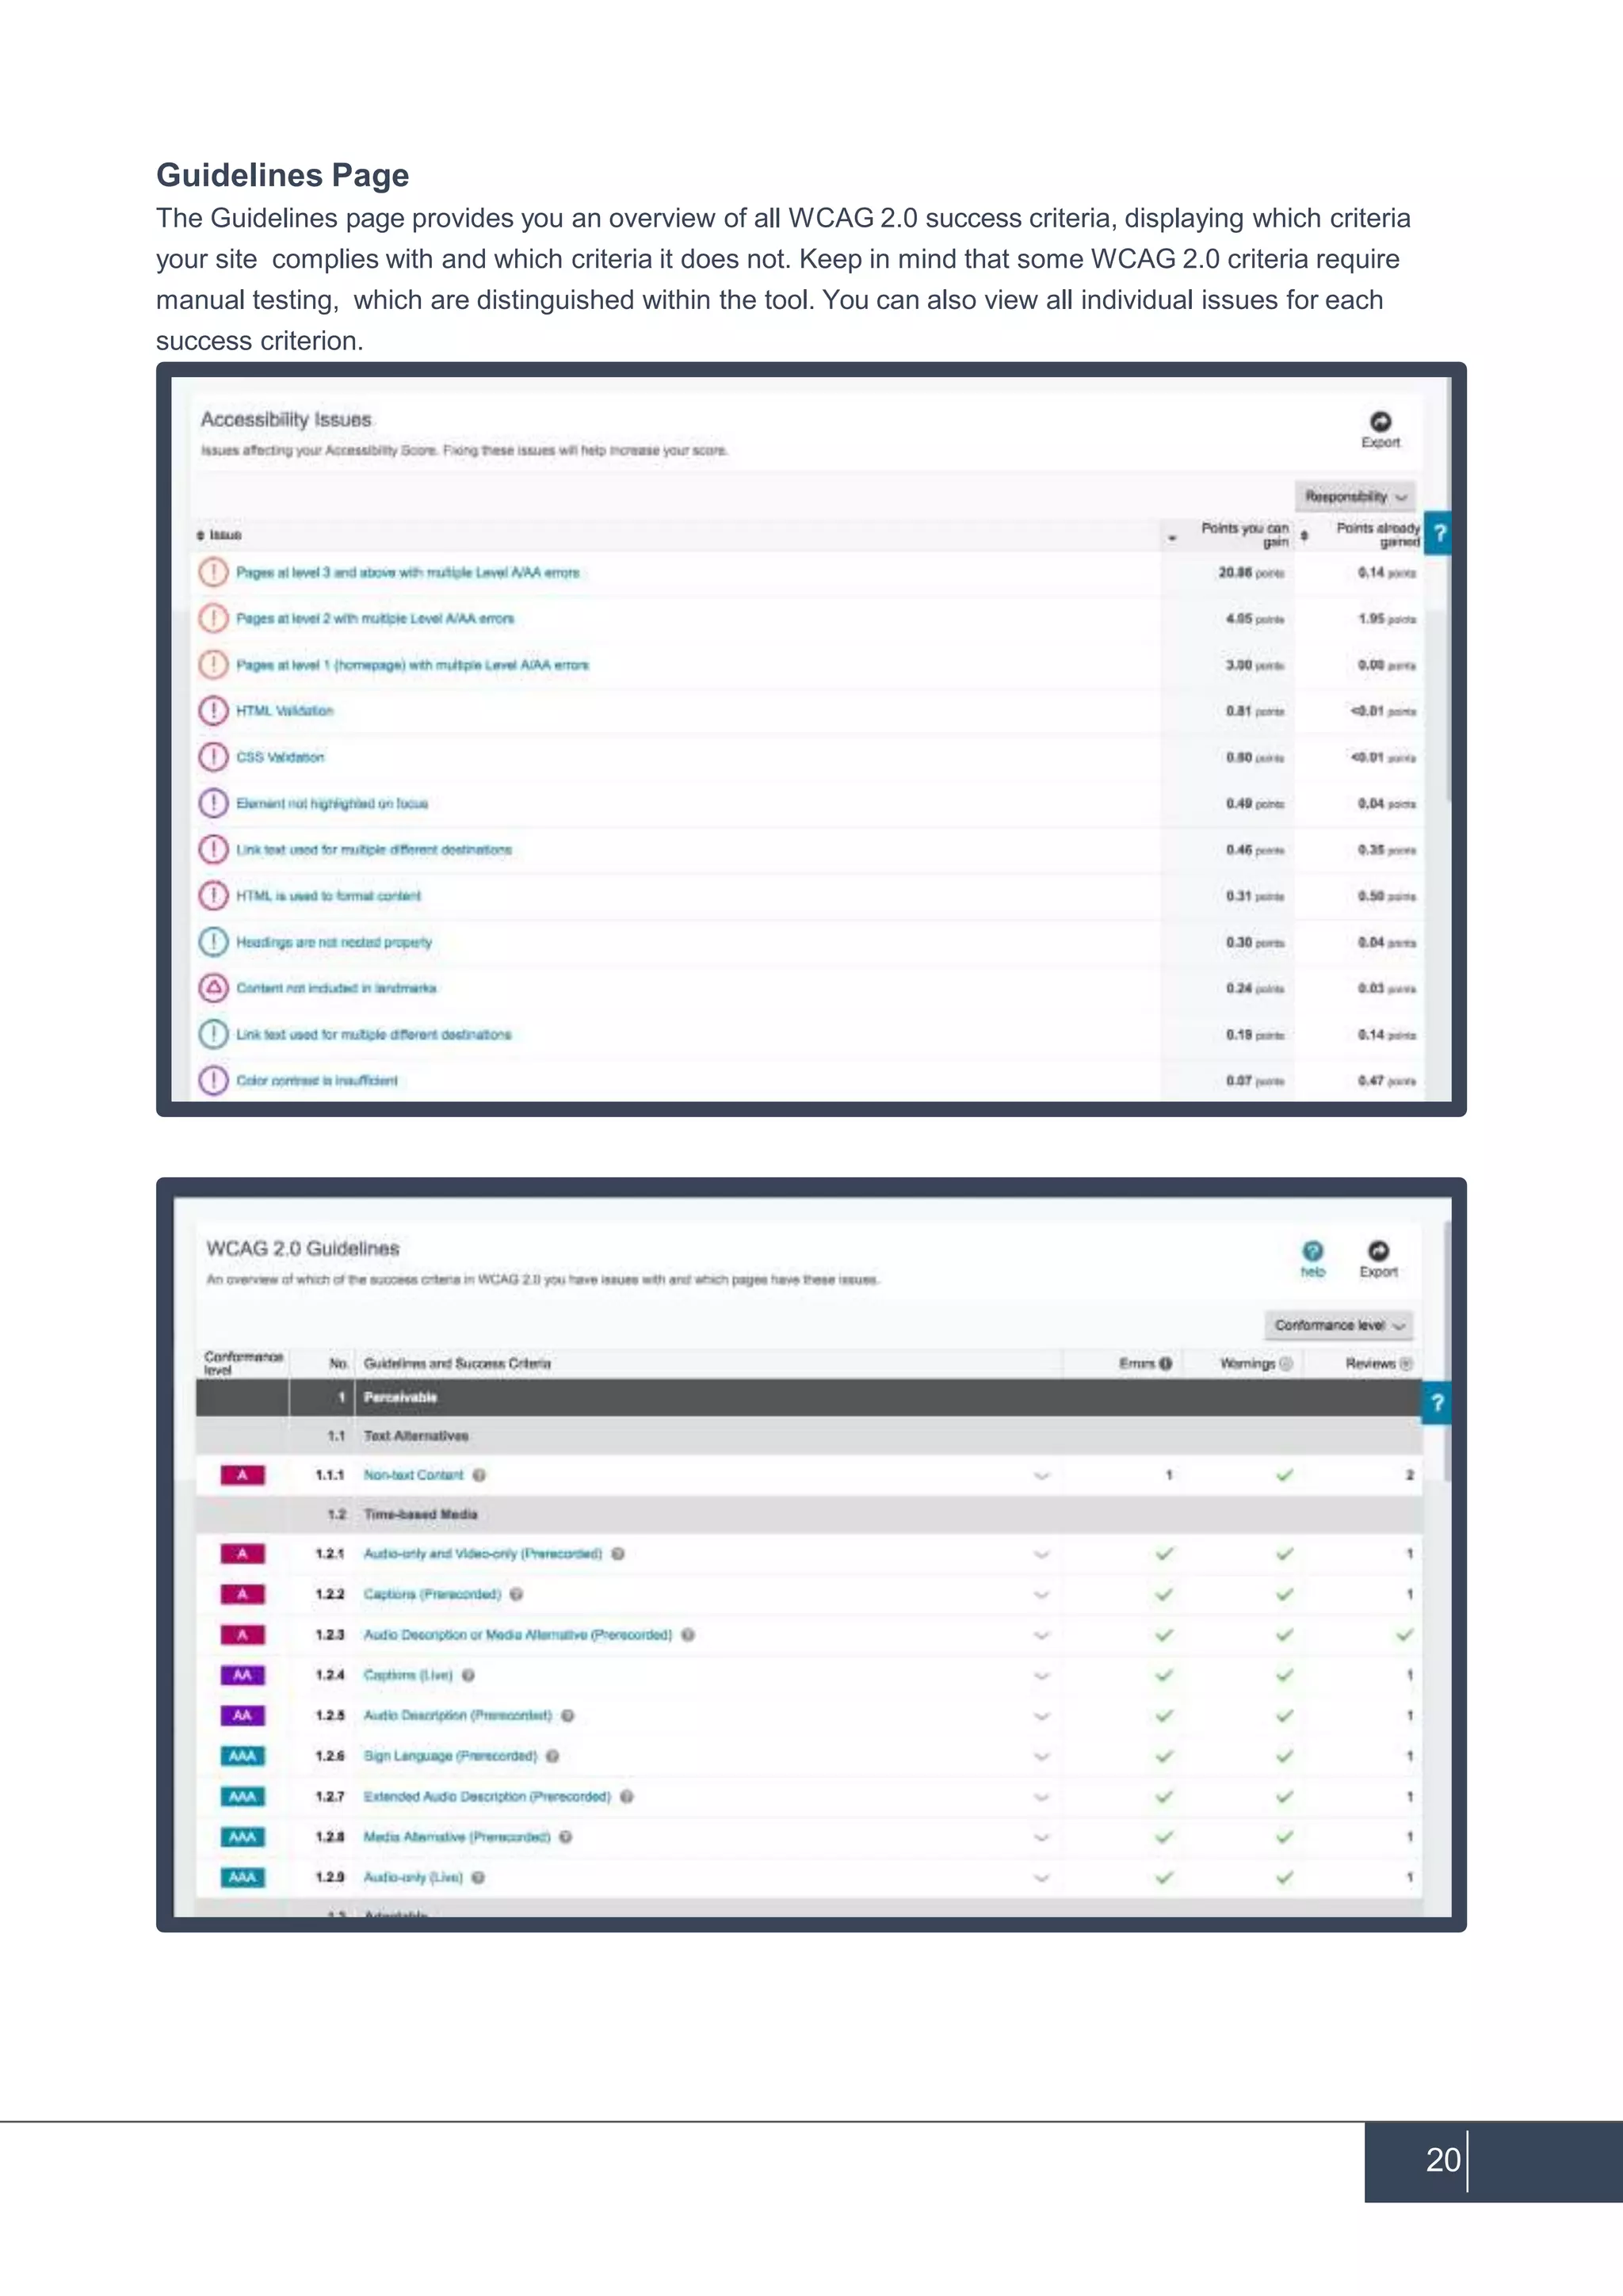Click the alert icon for Pages at level 2 issue

213,618
